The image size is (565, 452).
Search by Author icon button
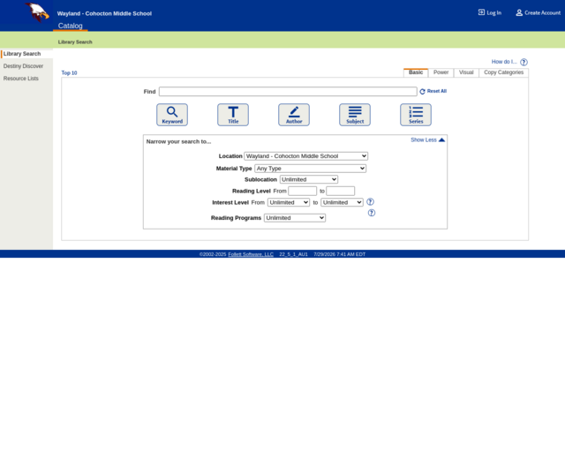(x=294, y=115)
